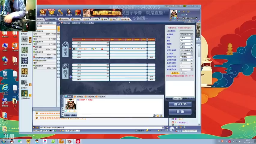Open the online customer service girl icon
This screenshot has height=144, width=256.
click(69, 12)
